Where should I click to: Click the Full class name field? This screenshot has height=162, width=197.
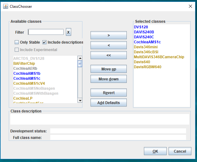118,137
